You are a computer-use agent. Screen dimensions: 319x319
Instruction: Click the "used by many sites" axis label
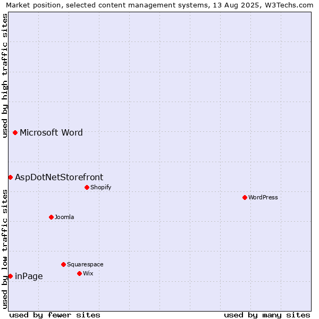pos(267,315)
